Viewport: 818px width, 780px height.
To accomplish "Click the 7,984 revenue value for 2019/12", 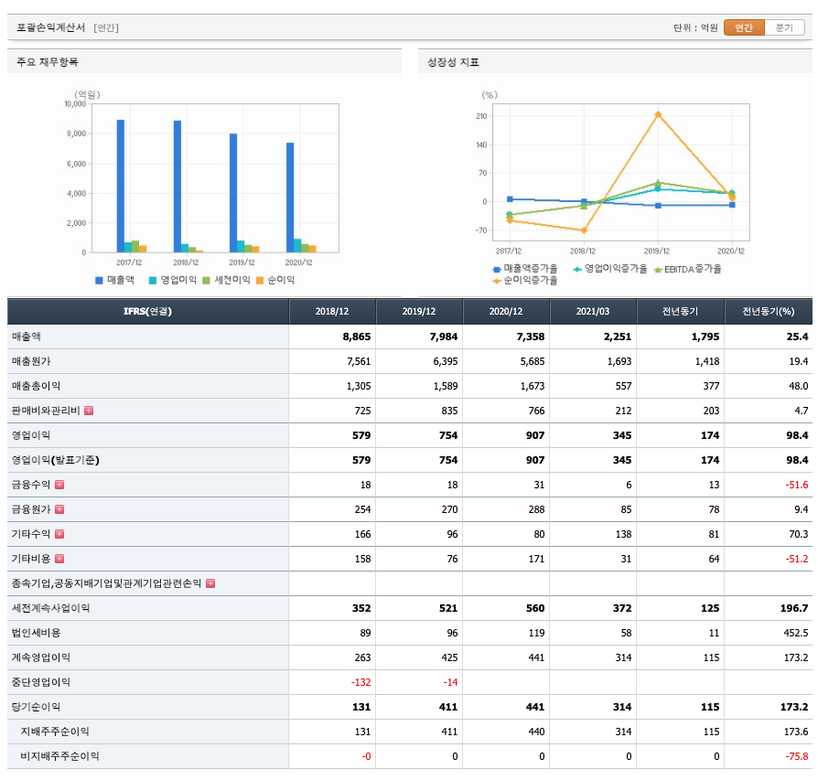I will pos(444,337).
